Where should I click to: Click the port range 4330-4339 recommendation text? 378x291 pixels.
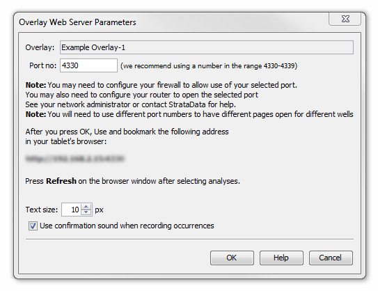click(209, 66)
